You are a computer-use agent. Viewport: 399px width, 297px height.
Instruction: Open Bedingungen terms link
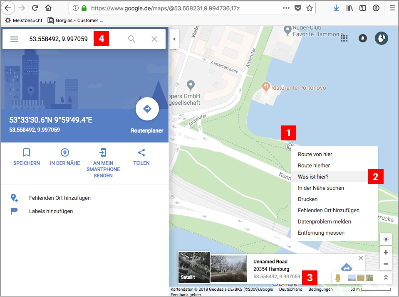[320, 290]
